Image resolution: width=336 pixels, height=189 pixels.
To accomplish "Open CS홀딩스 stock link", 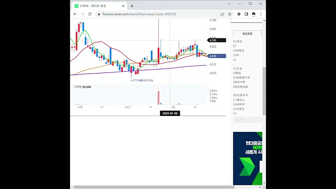I will [239, 100].
